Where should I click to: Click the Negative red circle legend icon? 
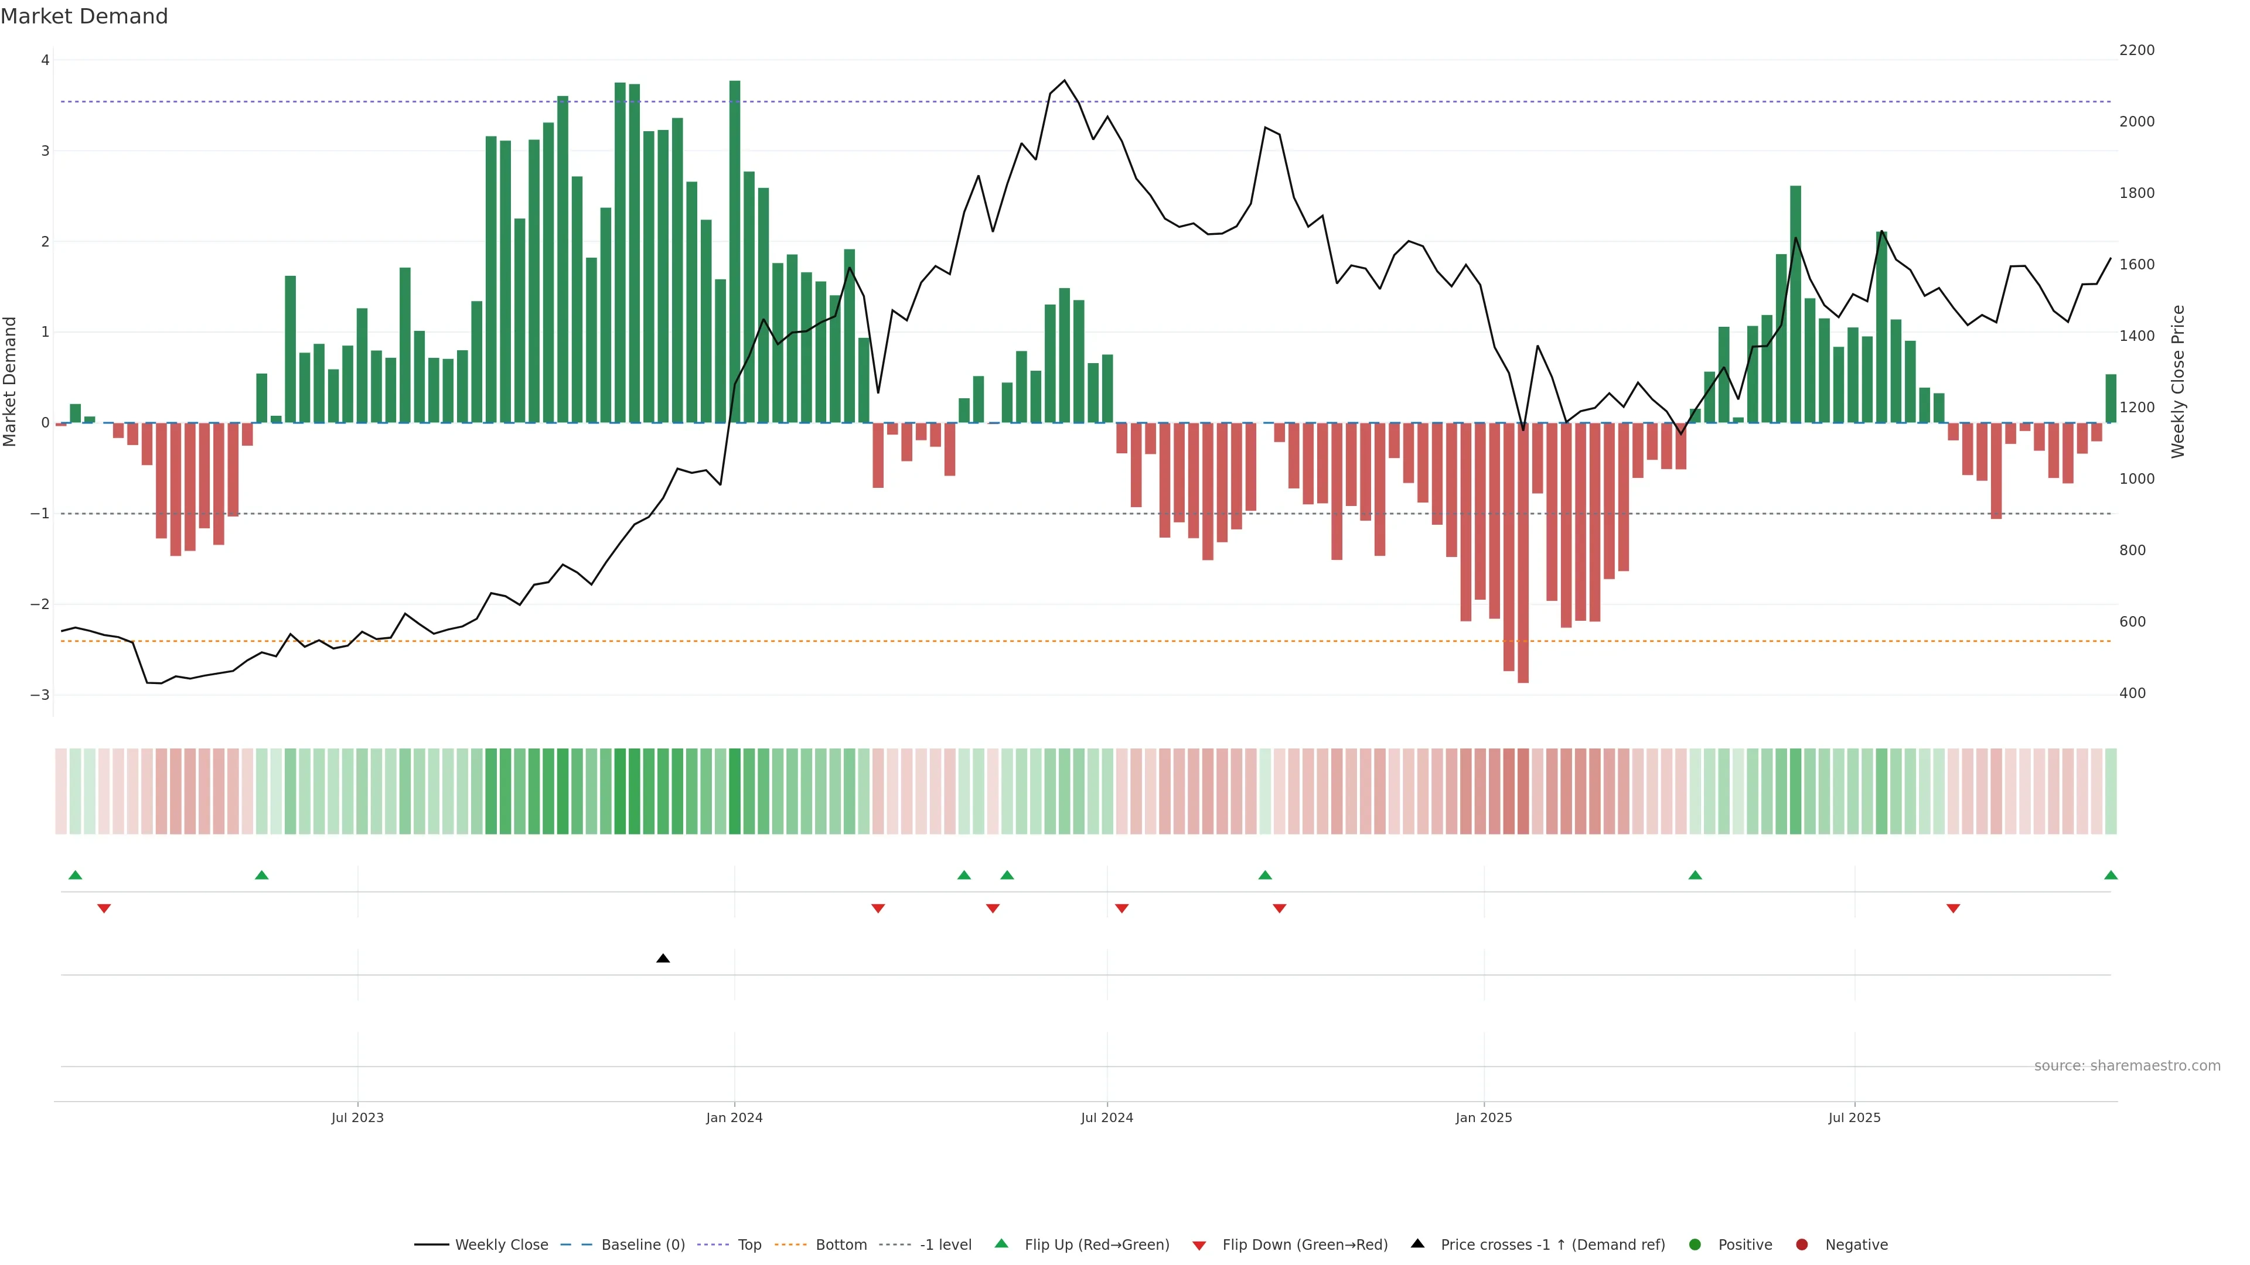click(1802, 1244)
